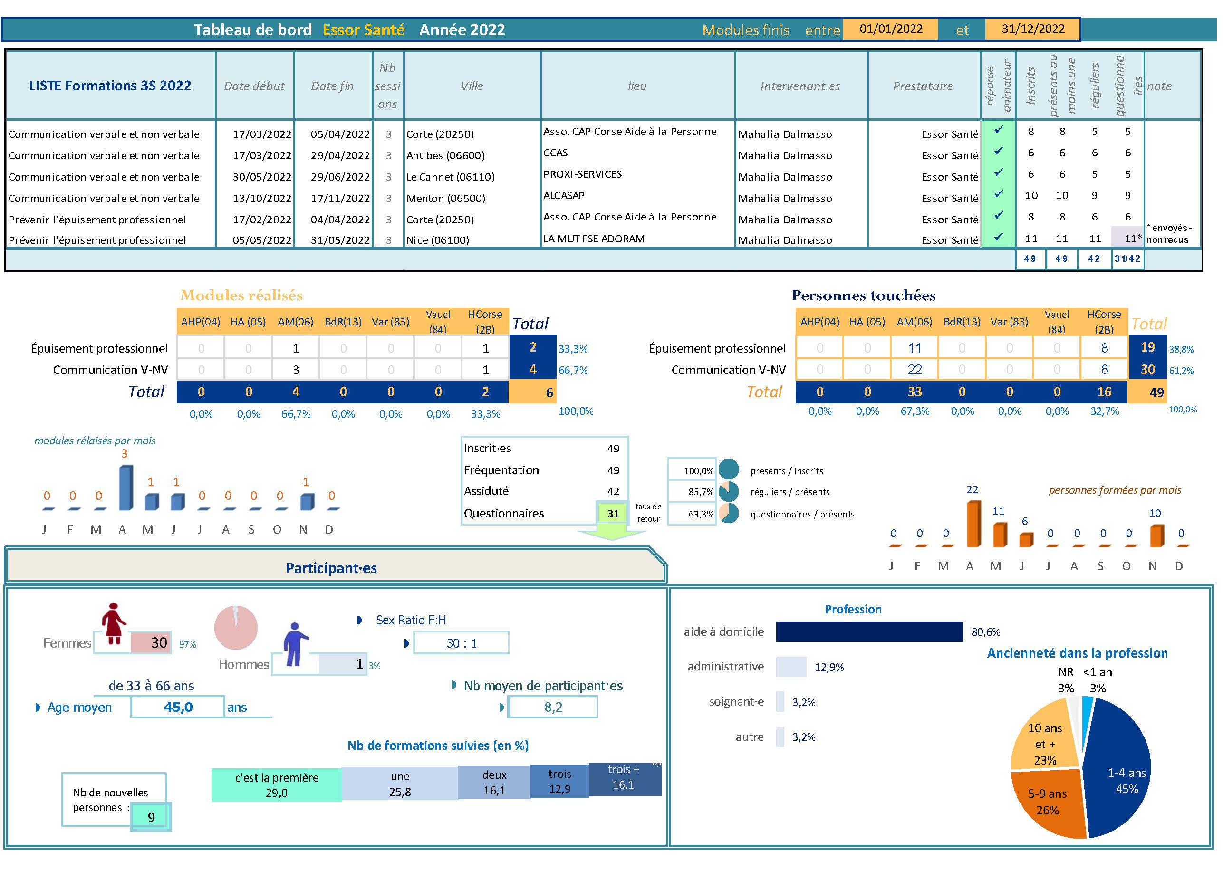Viewport: 1223px width, 880px height.
Task: Click the Date début column header
Action: [254, 86]
